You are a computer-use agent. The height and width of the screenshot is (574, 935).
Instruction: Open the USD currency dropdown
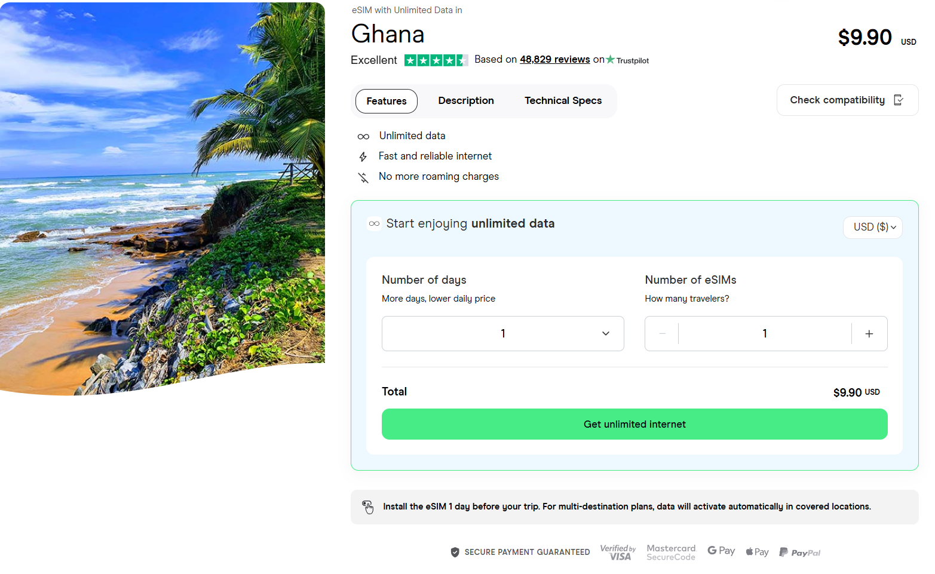[872, 227]
